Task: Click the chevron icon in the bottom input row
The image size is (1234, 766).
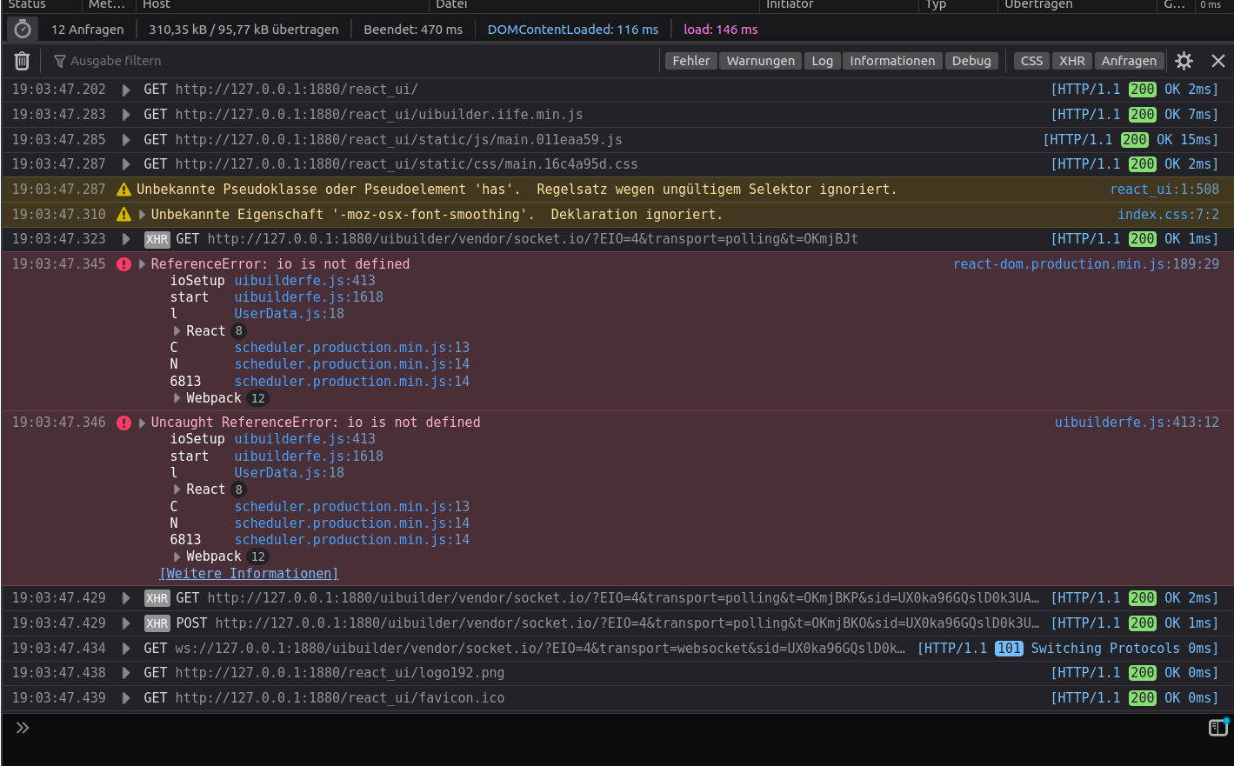Action: point(23,728)
